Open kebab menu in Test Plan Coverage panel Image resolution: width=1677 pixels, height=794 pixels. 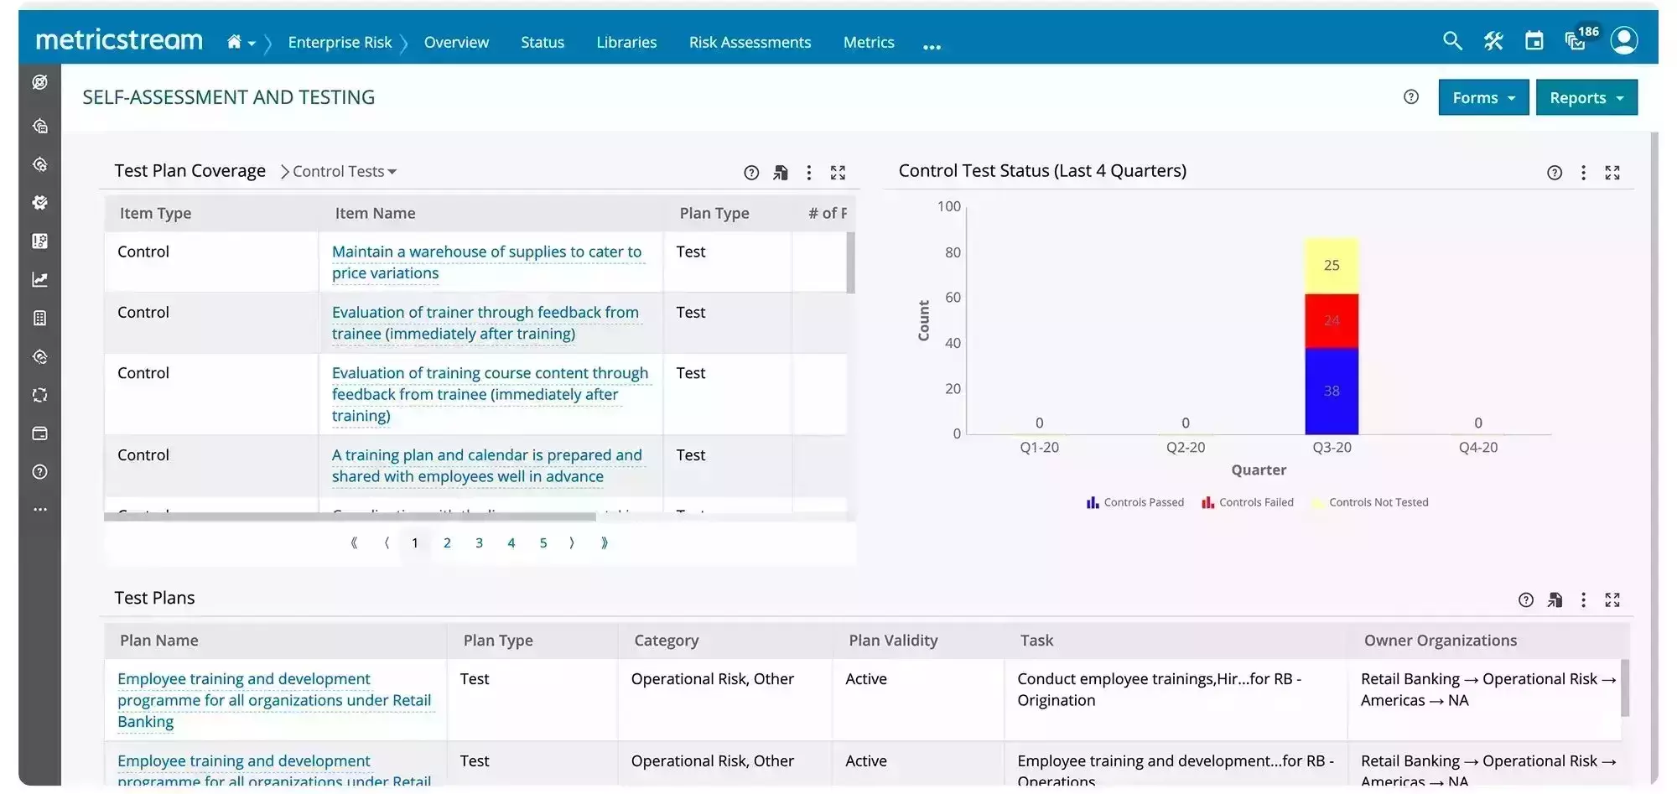[809, 173]
